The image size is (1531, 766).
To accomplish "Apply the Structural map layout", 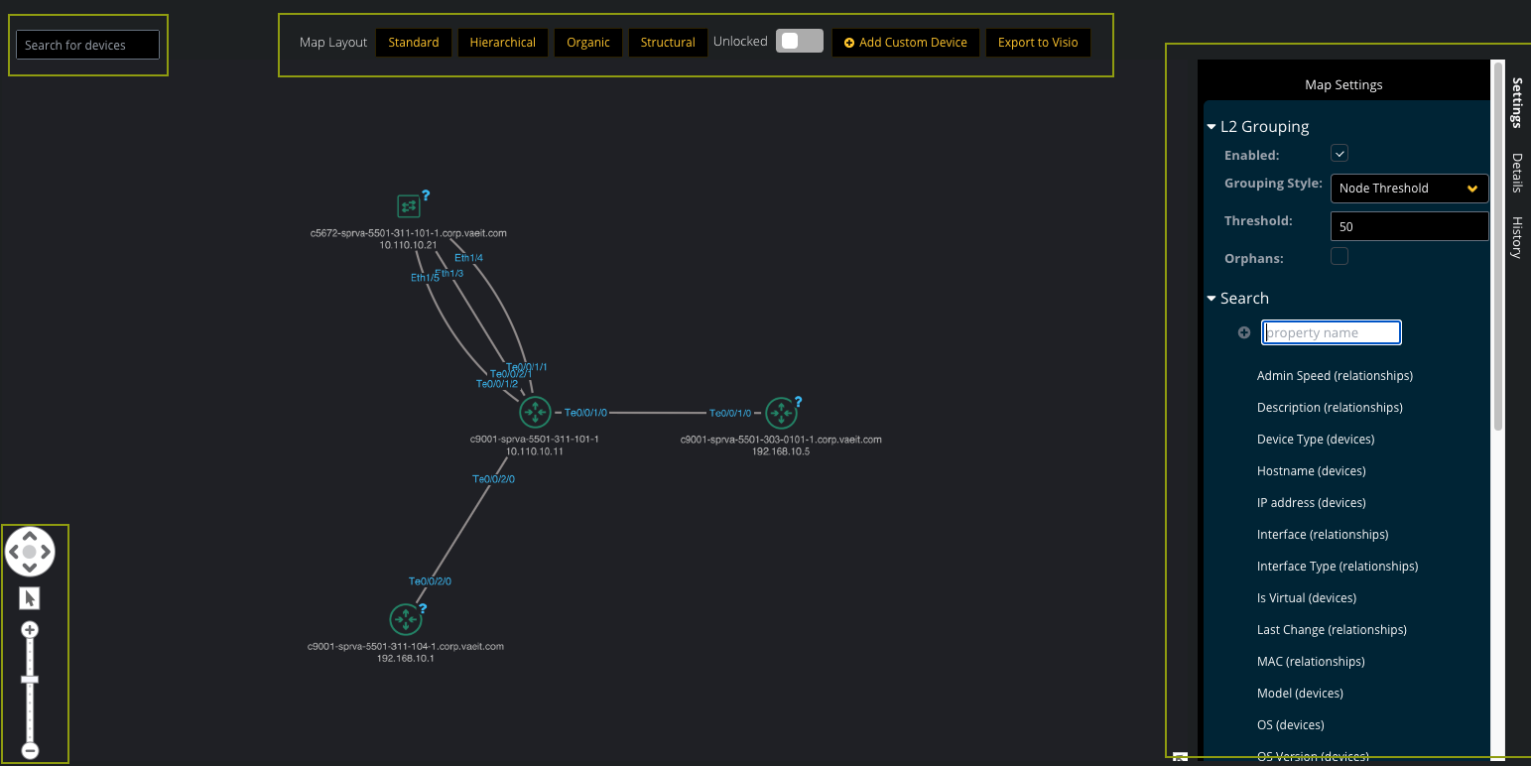I will pos(668,43).
